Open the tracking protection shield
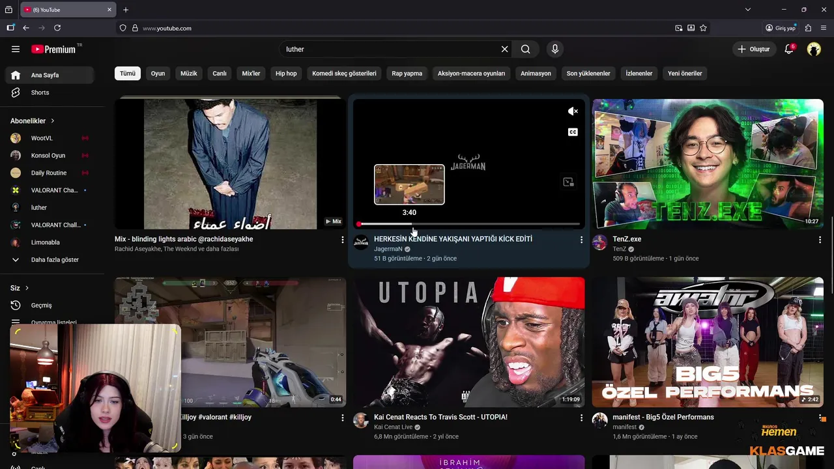Image resolution: width=834 pixels, height=469 pixels. (122, 28)
